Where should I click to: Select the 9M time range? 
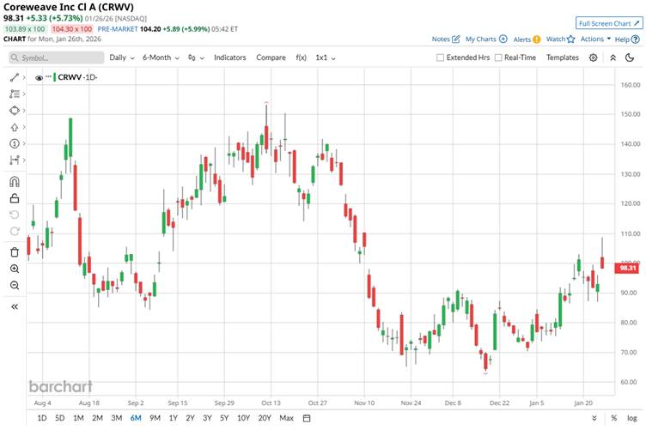[155, 418]
